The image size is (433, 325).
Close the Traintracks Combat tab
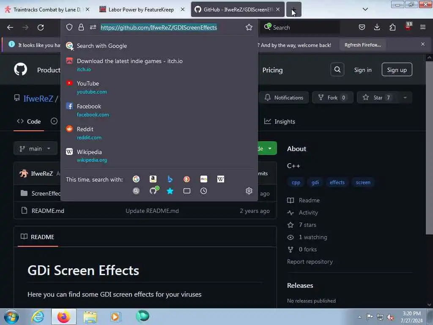88,9
